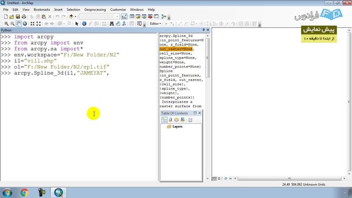Open the Windows menu
352x198 pixels.
[137, 9]
